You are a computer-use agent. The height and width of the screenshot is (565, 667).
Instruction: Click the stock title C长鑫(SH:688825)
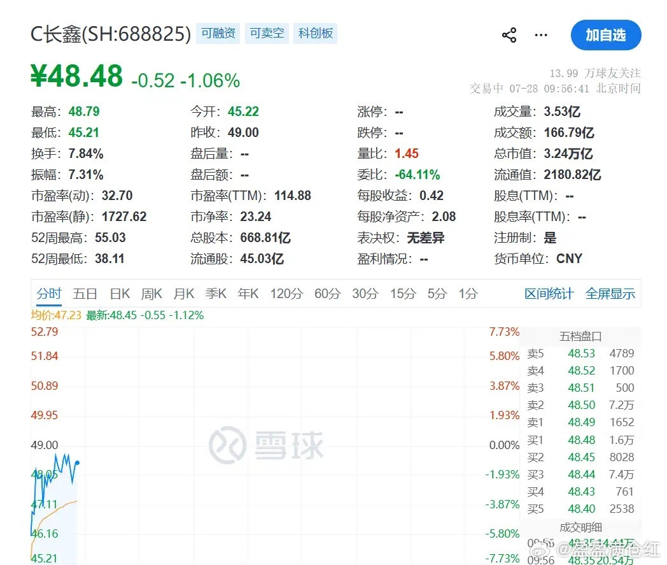tap(111, 34)
